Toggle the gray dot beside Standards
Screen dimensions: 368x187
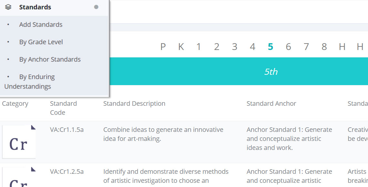point(96,7)
